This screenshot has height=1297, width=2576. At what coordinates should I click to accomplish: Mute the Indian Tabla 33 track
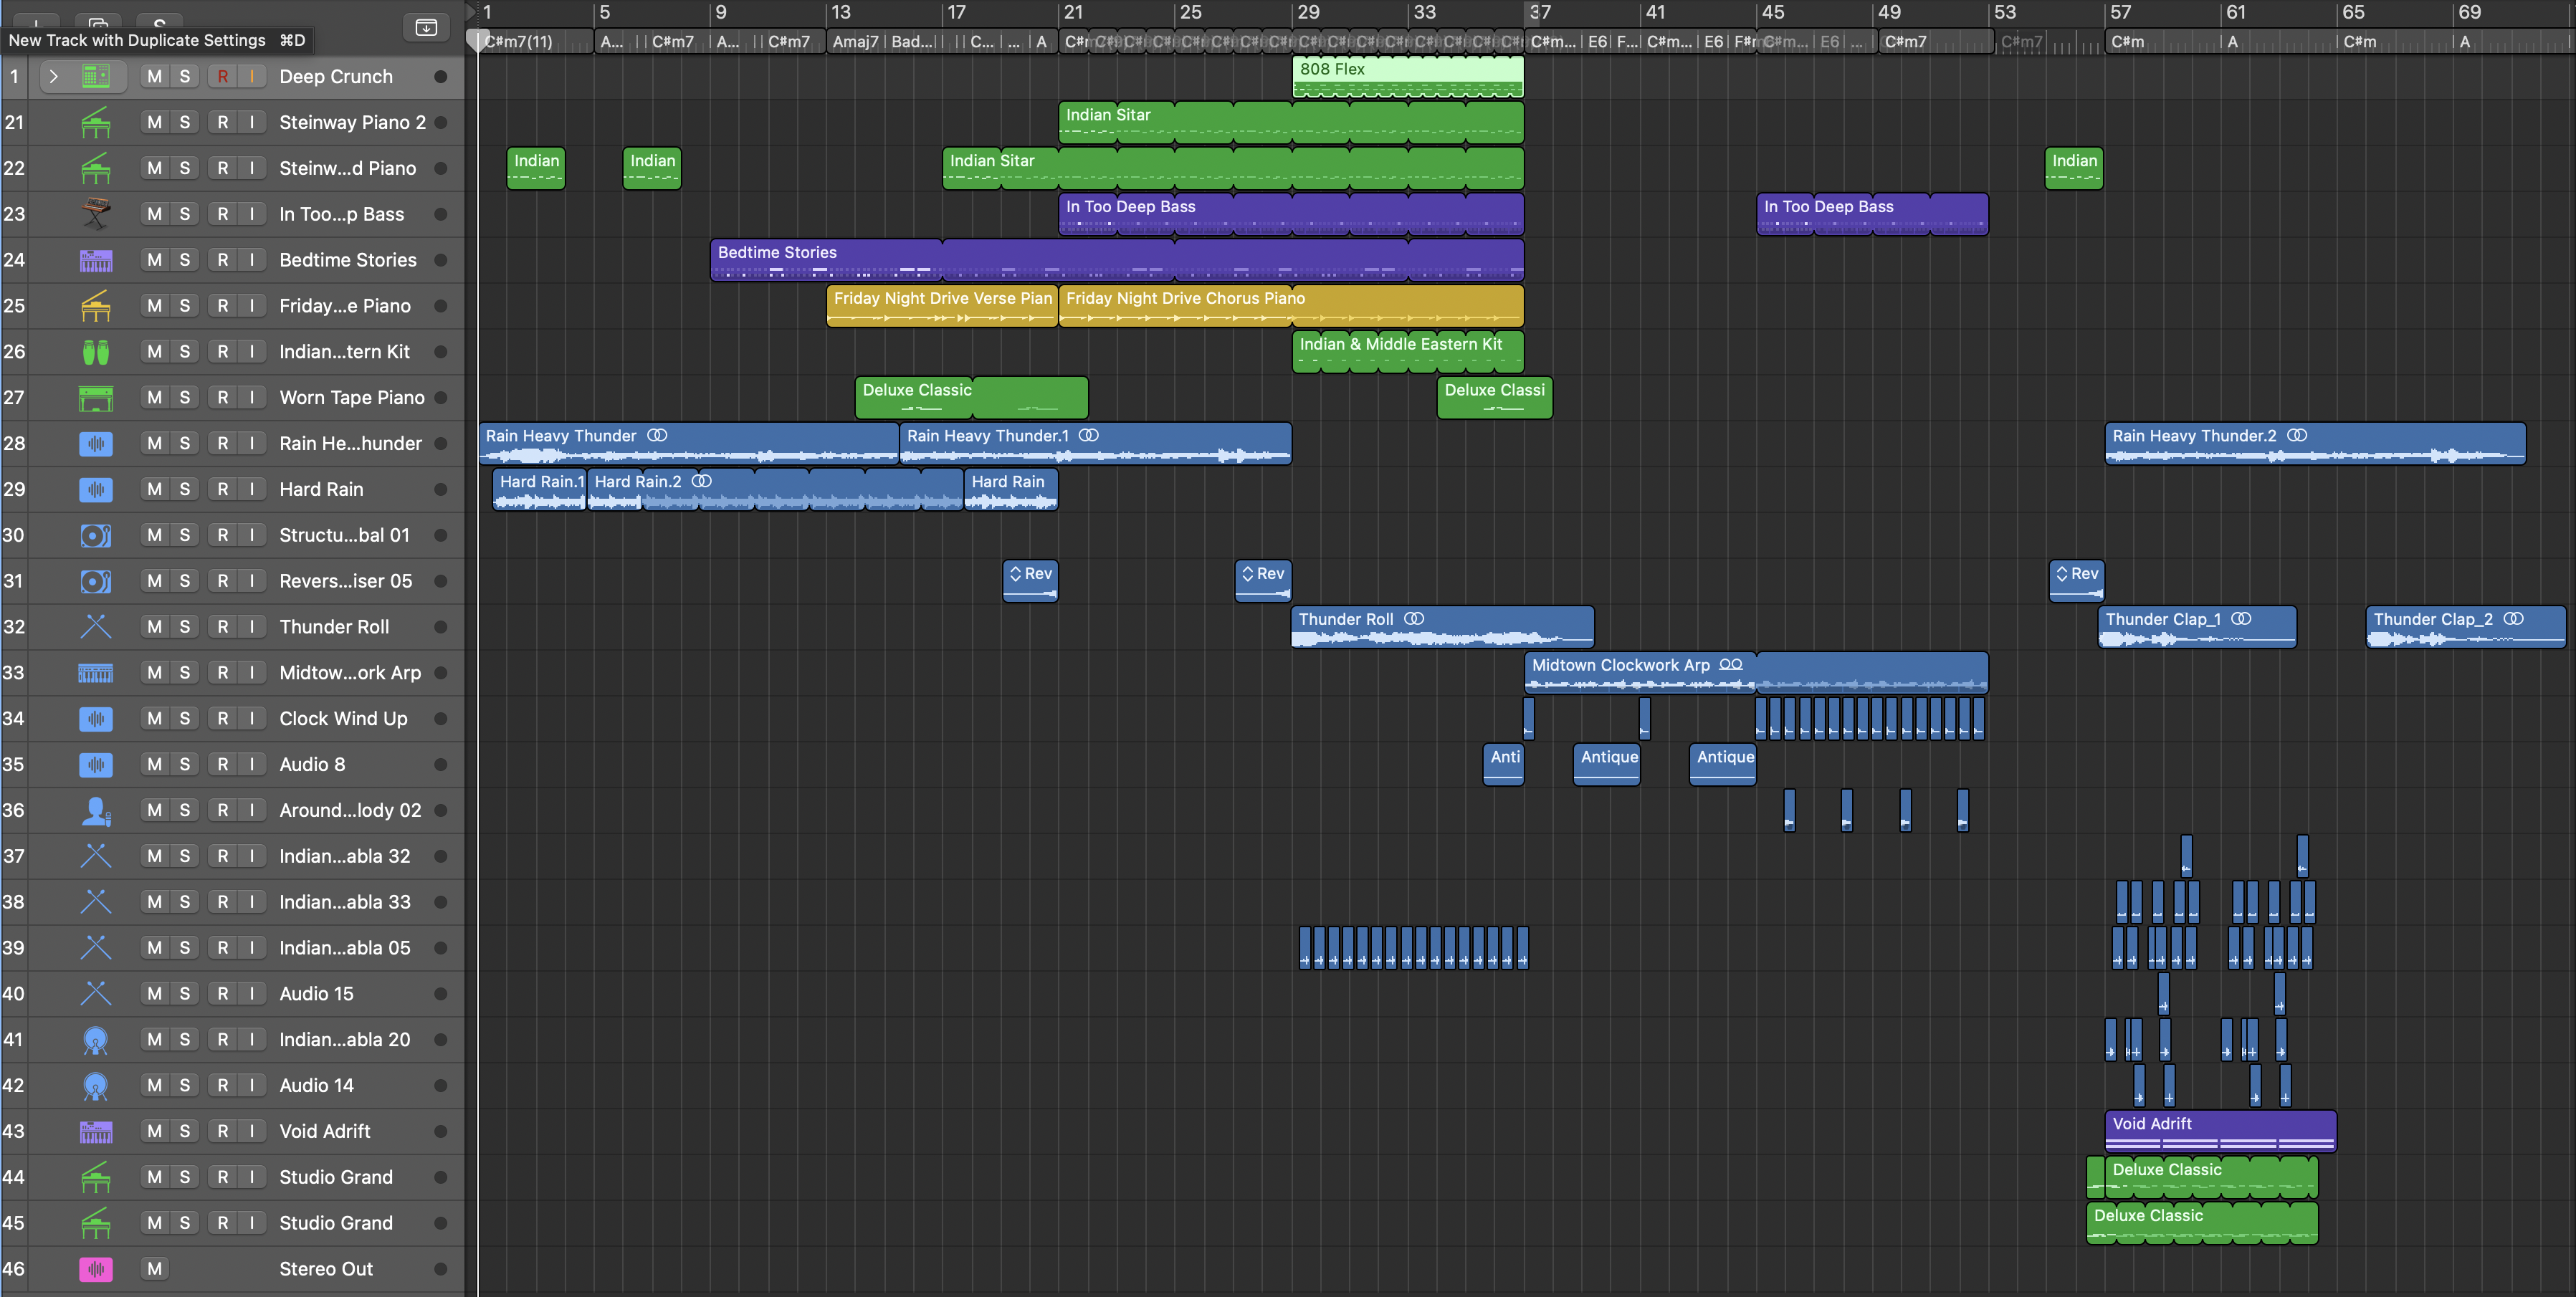154,902
